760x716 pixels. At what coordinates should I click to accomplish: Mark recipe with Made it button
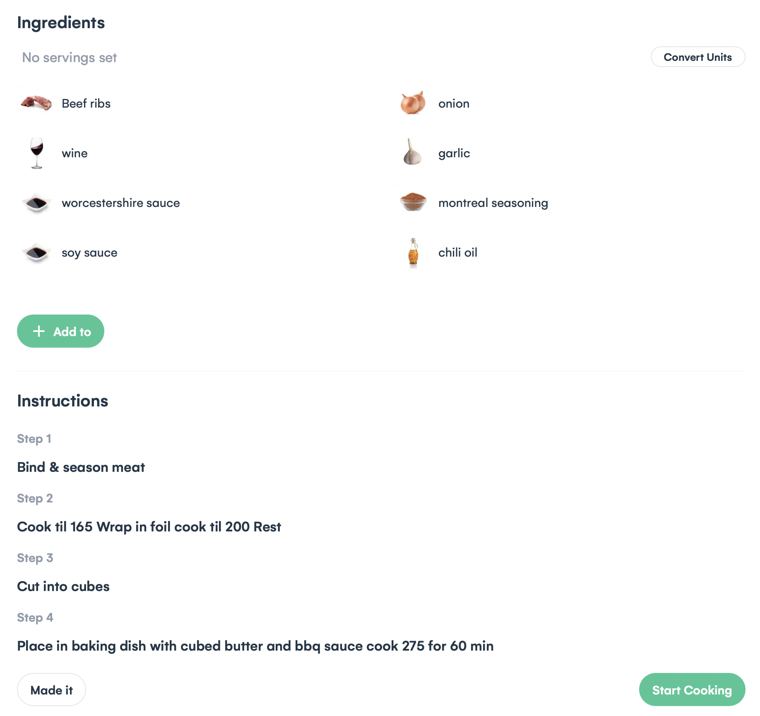51,690
